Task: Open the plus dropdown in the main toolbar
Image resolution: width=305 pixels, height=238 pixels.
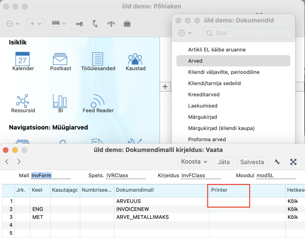Action: 35,24
